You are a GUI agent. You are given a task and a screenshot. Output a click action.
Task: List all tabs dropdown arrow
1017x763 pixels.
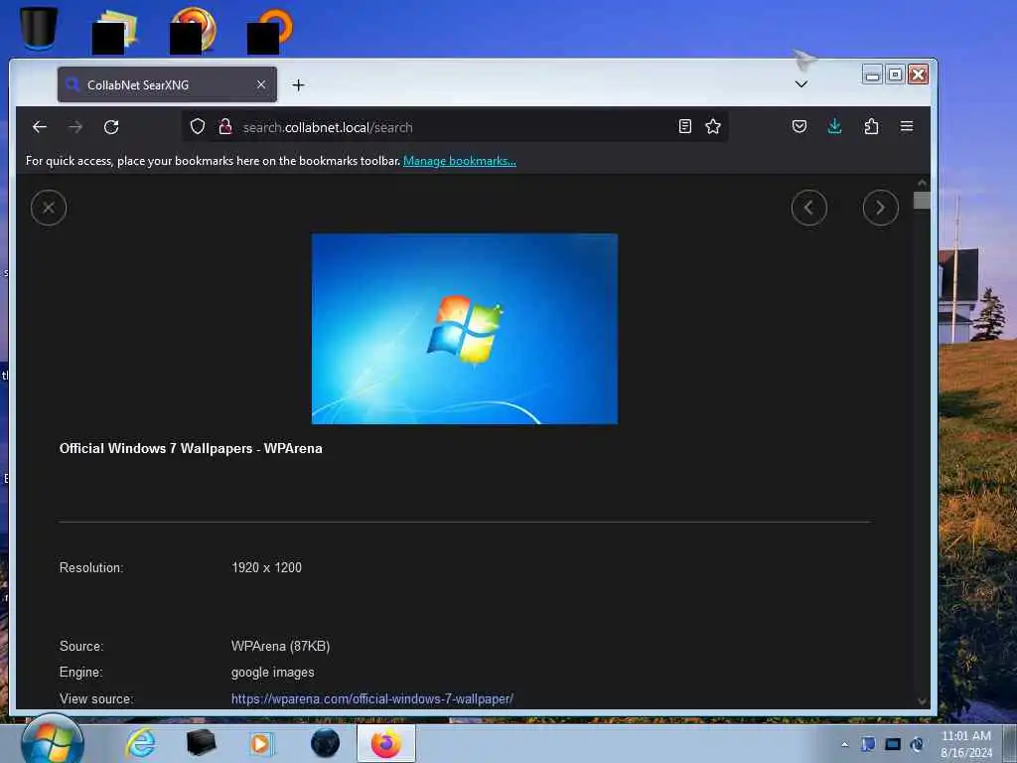click(x=801, y=84)
